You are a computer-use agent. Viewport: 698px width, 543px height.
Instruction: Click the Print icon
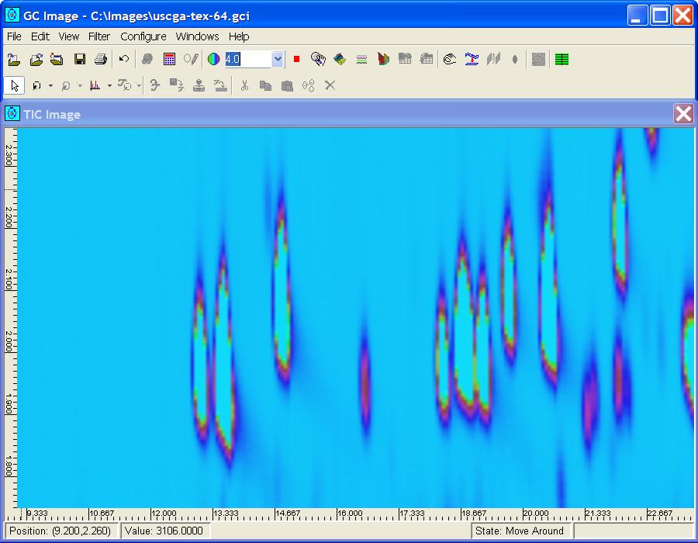100,59
